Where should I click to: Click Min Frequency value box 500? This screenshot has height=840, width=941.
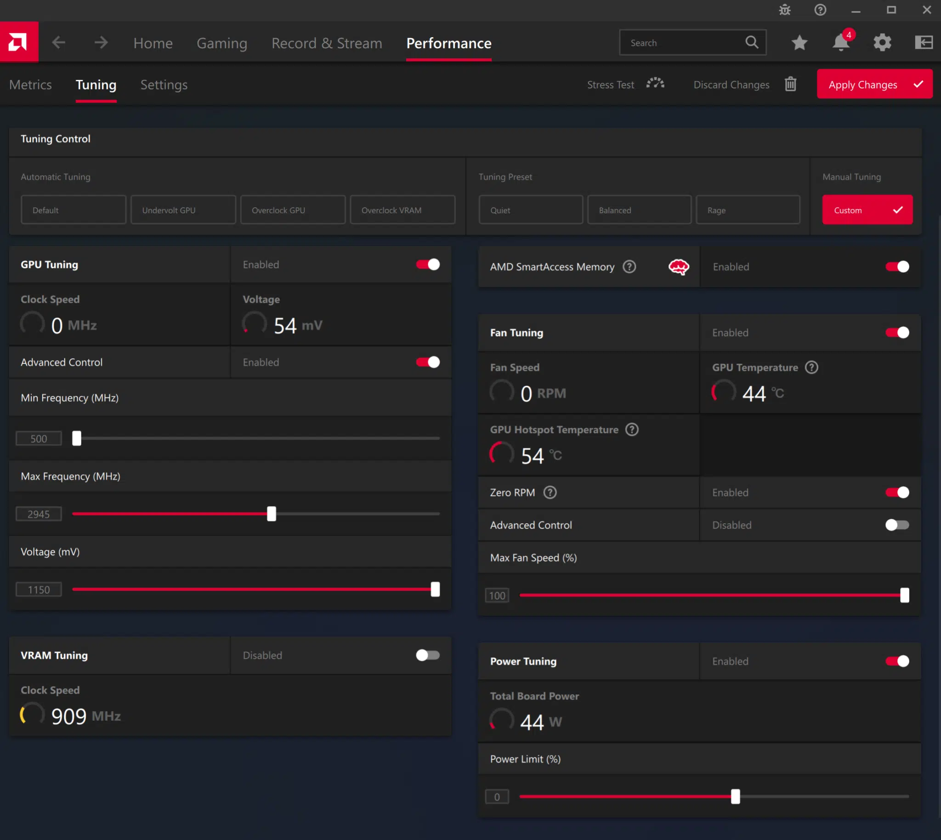[x=39, y=439]
